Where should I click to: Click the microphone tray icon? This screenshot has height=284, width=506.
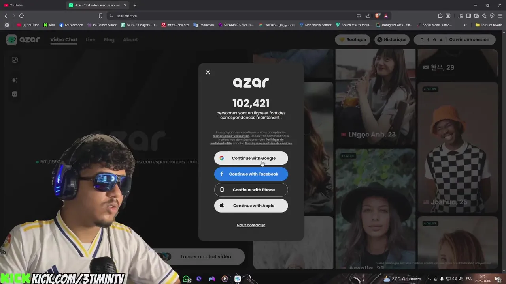click(442, 279)
